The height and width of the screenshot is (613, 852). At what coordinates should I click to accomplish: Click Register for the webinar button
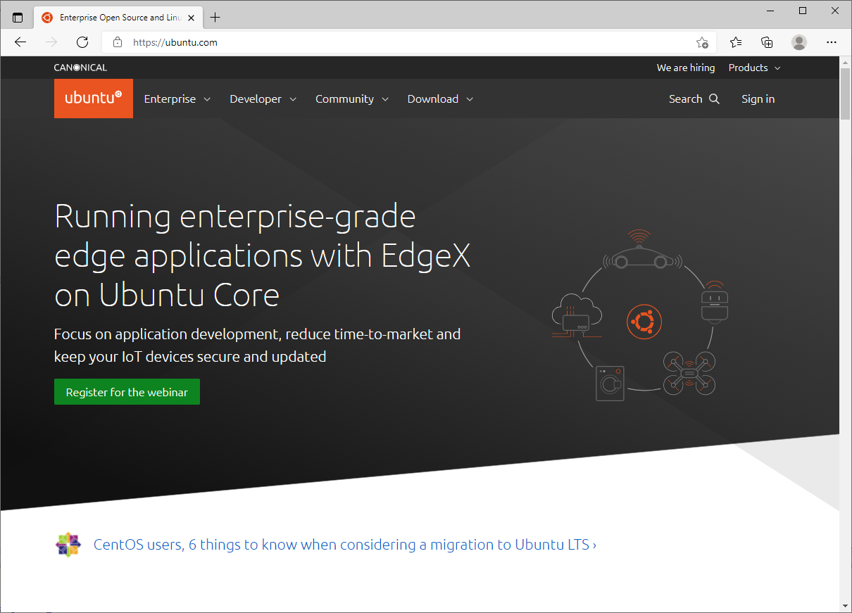click(x=127, y=392)
